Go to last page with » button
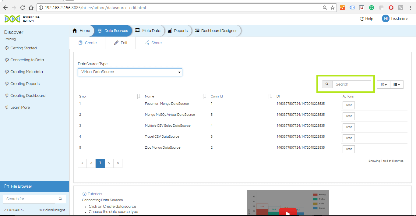 click(118, 163)
